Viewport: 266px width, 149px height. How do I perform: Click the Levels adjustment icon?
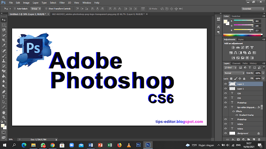coord(238,48)
